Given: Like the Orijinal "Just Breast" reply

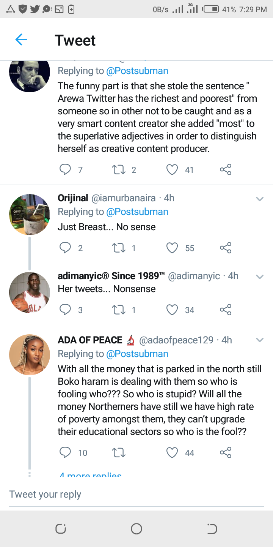Looking at the screenshot, I should (172, 248).
